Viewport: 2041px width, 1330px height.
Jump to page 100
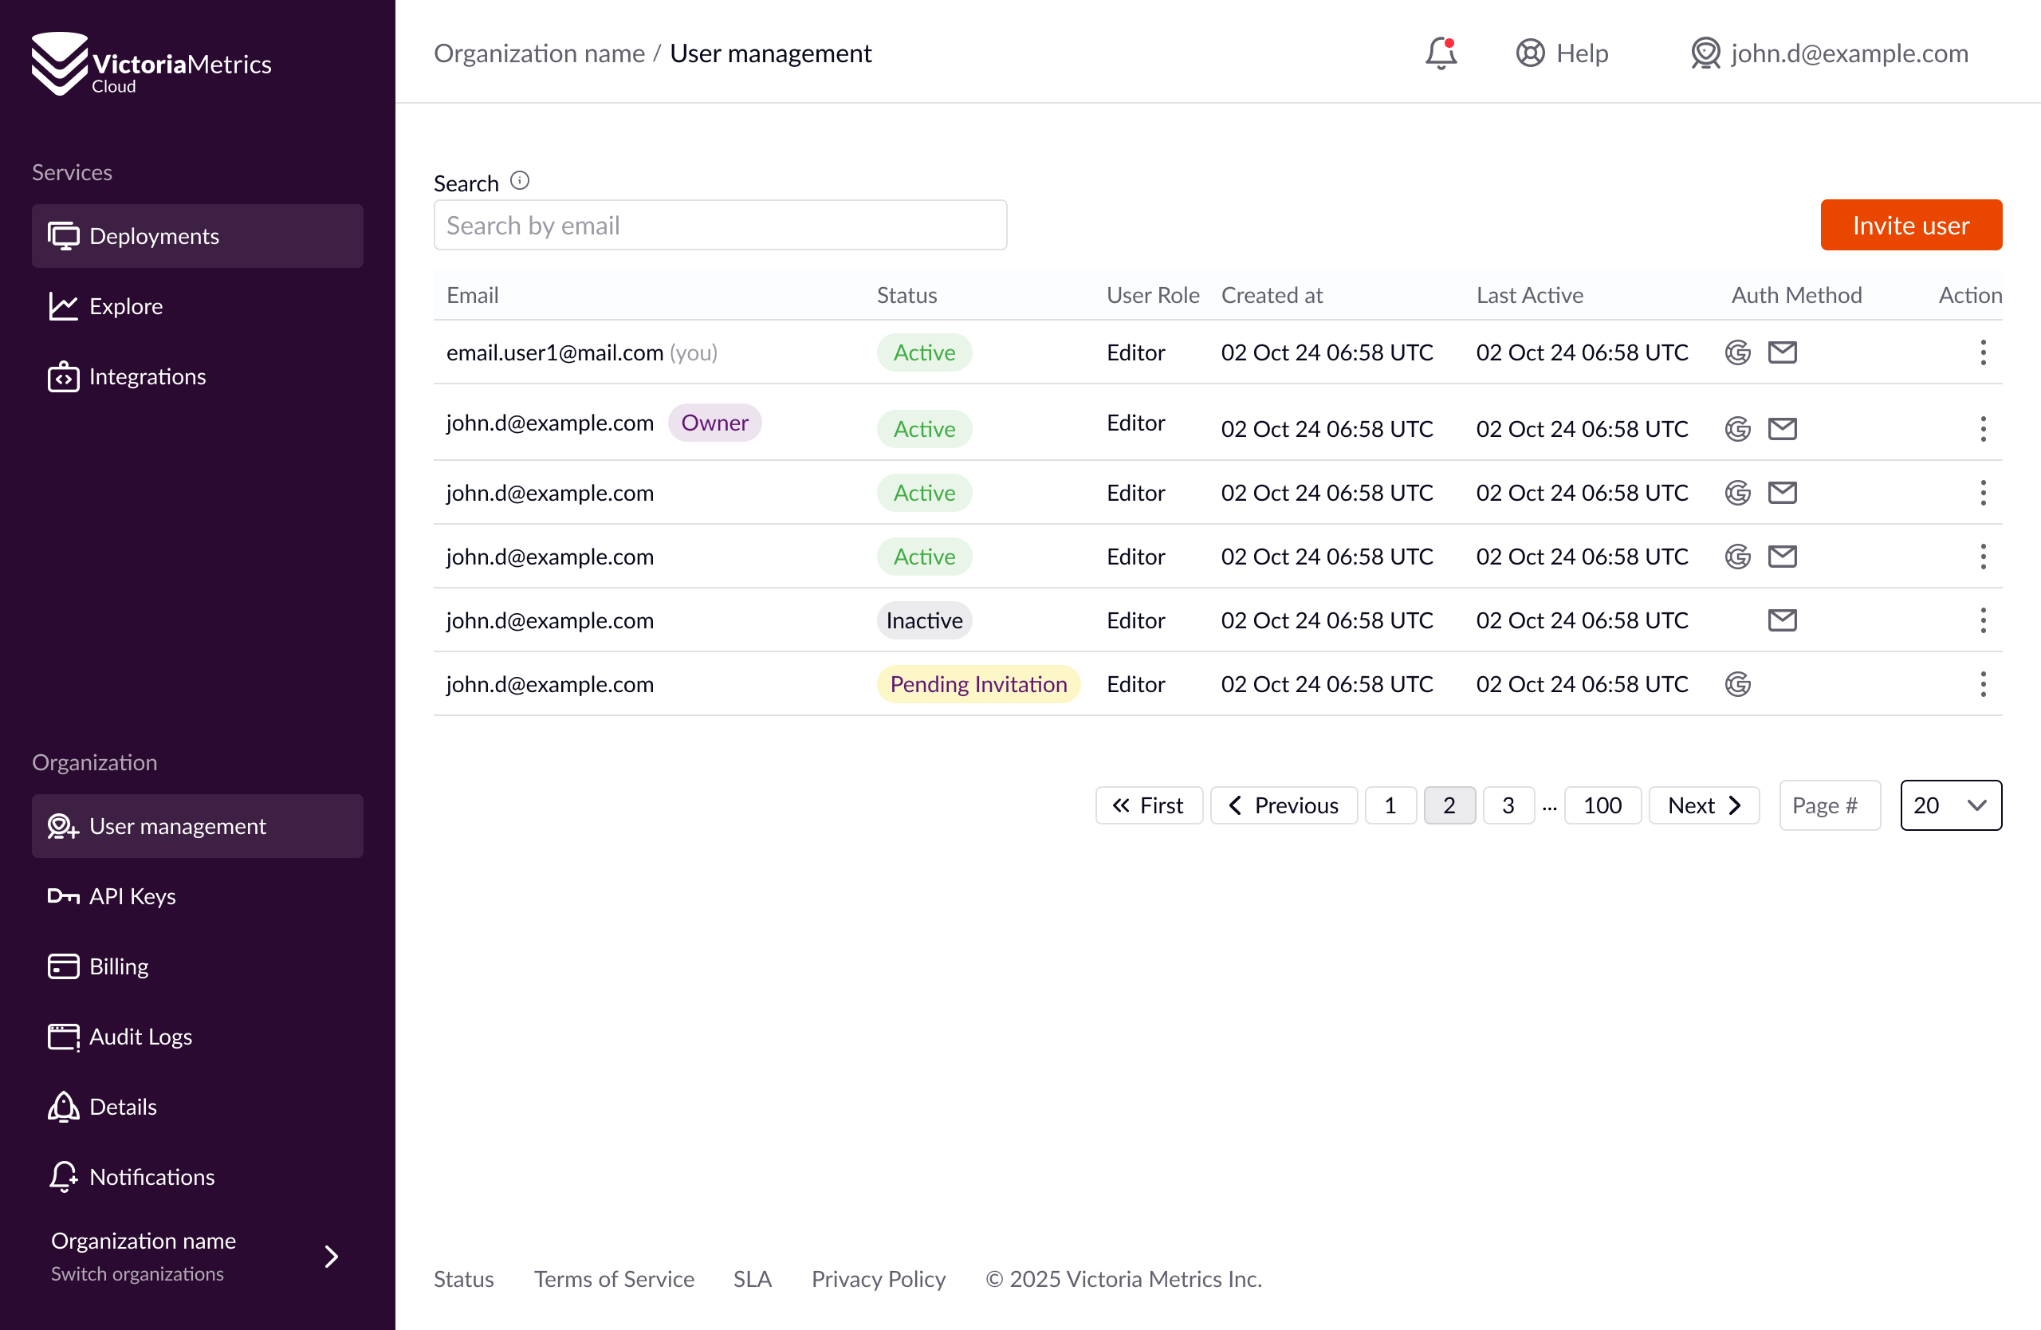1602,805
